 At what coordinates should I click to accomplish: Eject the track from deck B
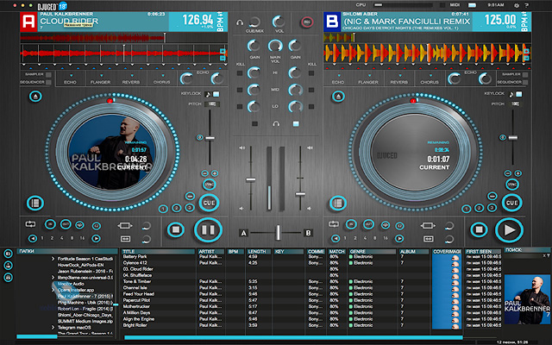click(x=338, y=96)
